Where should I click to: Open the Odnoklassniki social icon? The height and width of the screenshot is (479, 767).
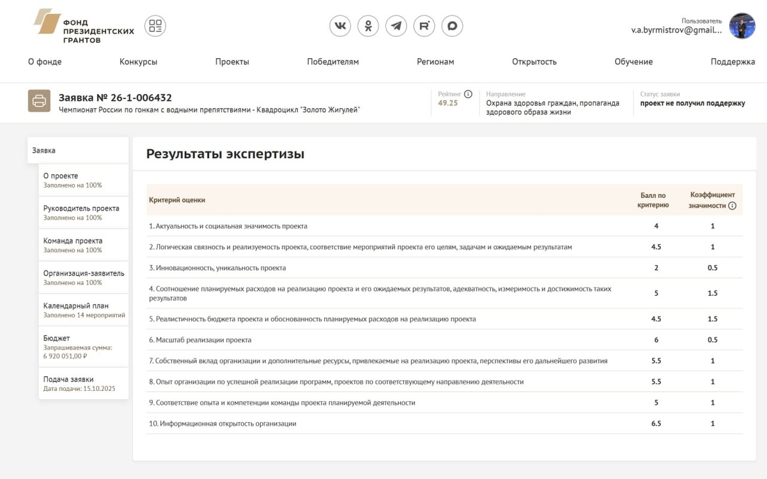[x=368, y=26]
